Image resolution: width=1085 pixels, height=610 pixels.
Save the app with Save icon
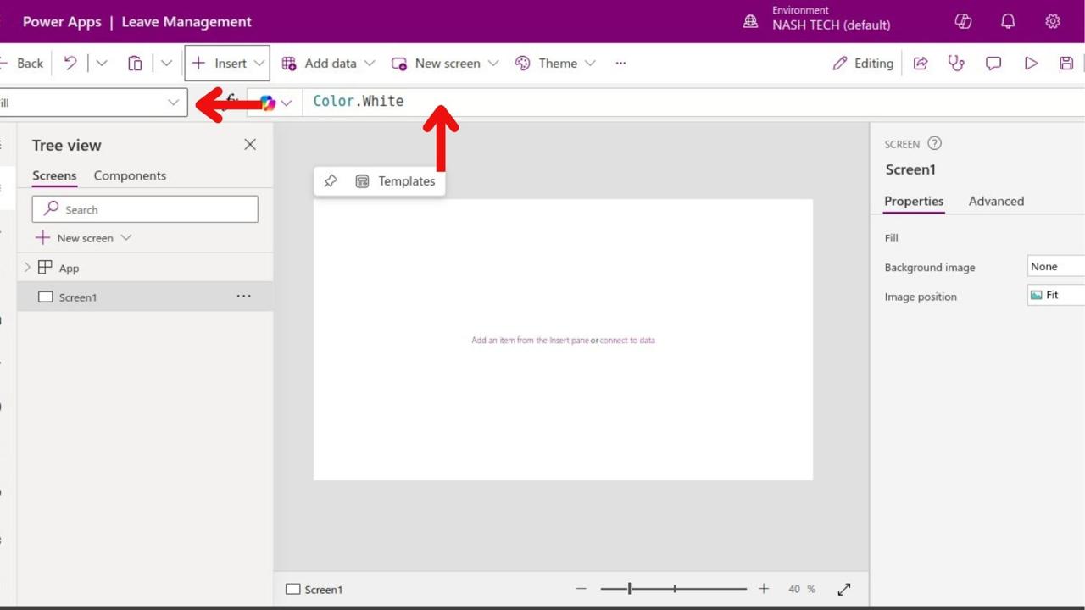tap(1066, 64)
